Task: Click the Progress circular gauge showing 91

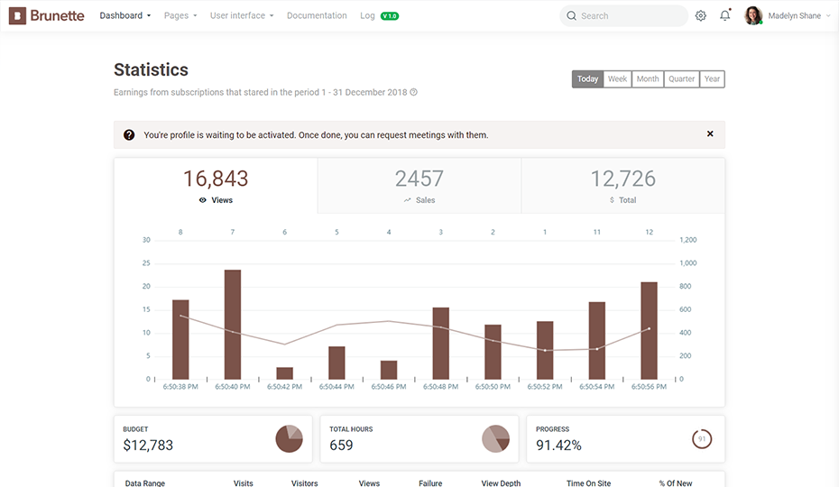Action: (702, 439)
